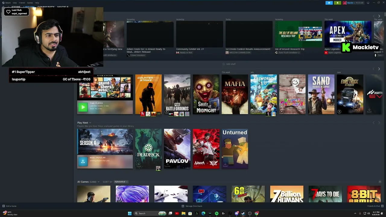Change sort order from Alphabetical dropdown

(x=121, y=182)
